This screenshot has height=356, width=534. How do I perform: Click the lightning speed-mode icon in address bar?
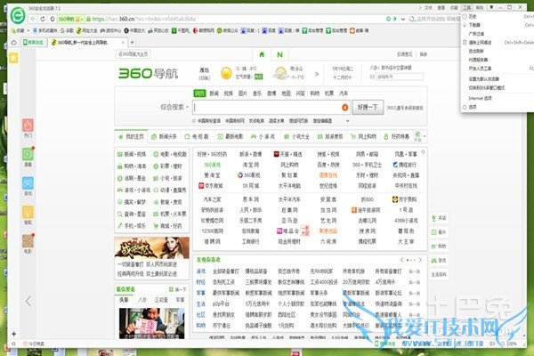tap(395, 19)
